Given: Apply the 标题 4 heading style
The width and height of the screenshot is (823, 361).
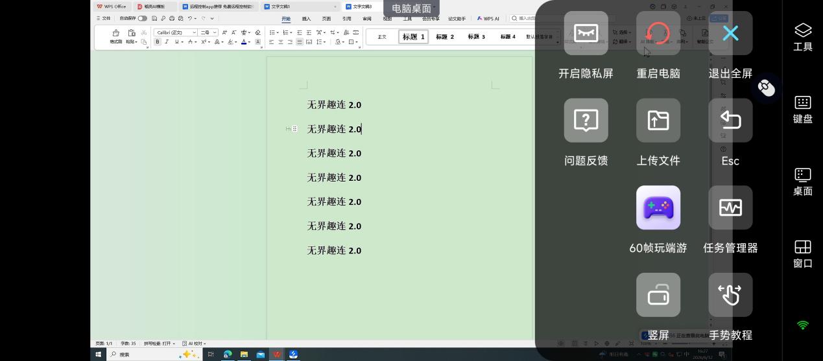Looking at the screenshot, I should tap(508, 37).
